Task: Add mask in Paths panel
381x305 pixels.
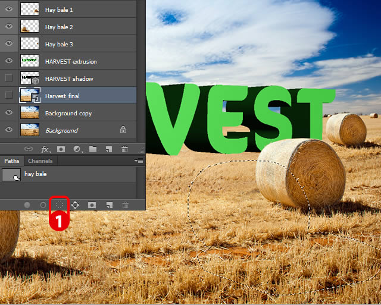Action: pyautogui.click(x=92, y=205)
